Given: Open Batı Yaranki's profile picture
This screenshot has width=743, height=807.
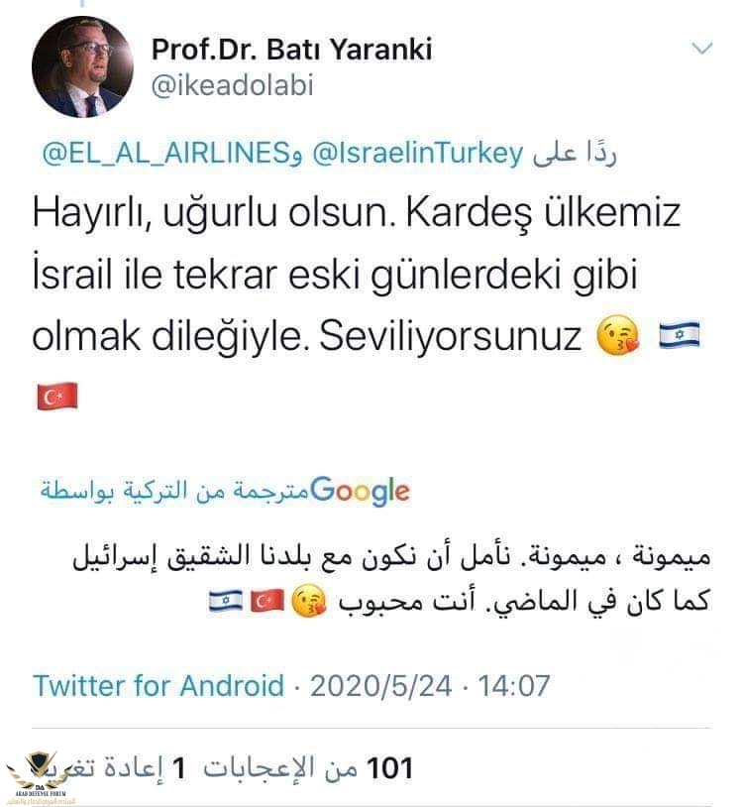Looking at the screenshot, I should pyautogui.click(x=82, y=66).
